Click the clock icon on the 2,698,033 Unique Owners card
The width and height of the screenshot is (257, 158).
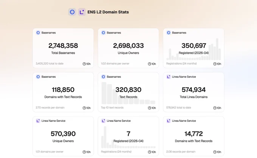pyautogui.click(x=150, y=64)
